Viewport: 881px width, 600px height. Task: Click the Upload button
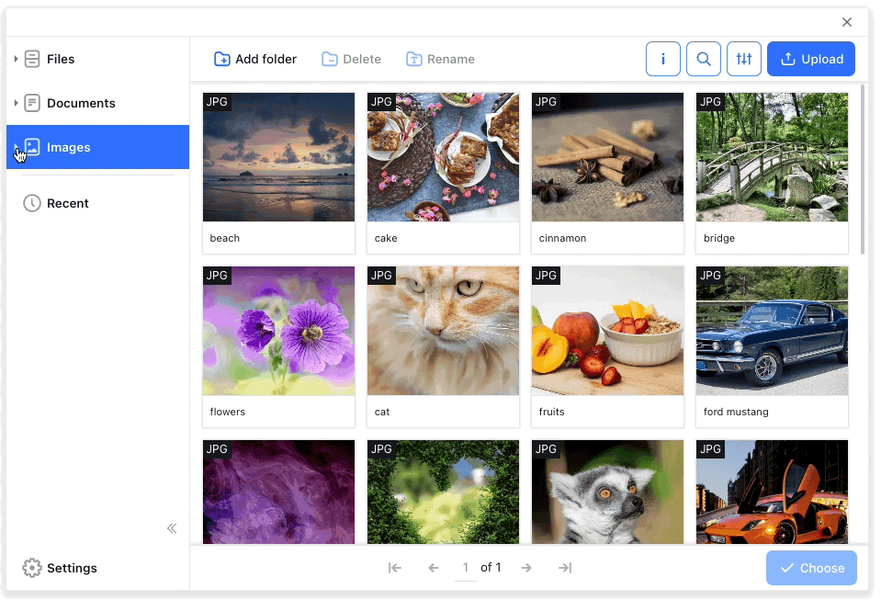[x=811, y=59]
